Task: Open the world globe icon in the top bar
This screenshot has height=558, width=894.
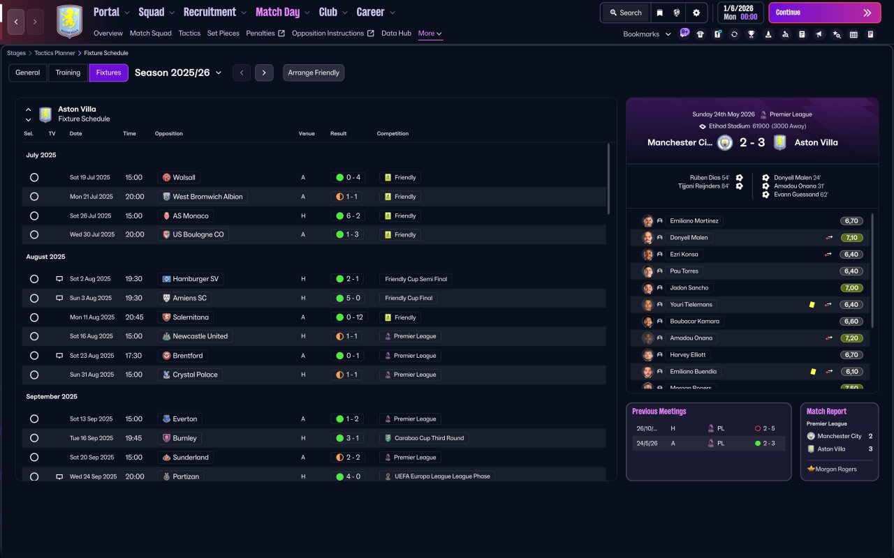Action: 677,13
